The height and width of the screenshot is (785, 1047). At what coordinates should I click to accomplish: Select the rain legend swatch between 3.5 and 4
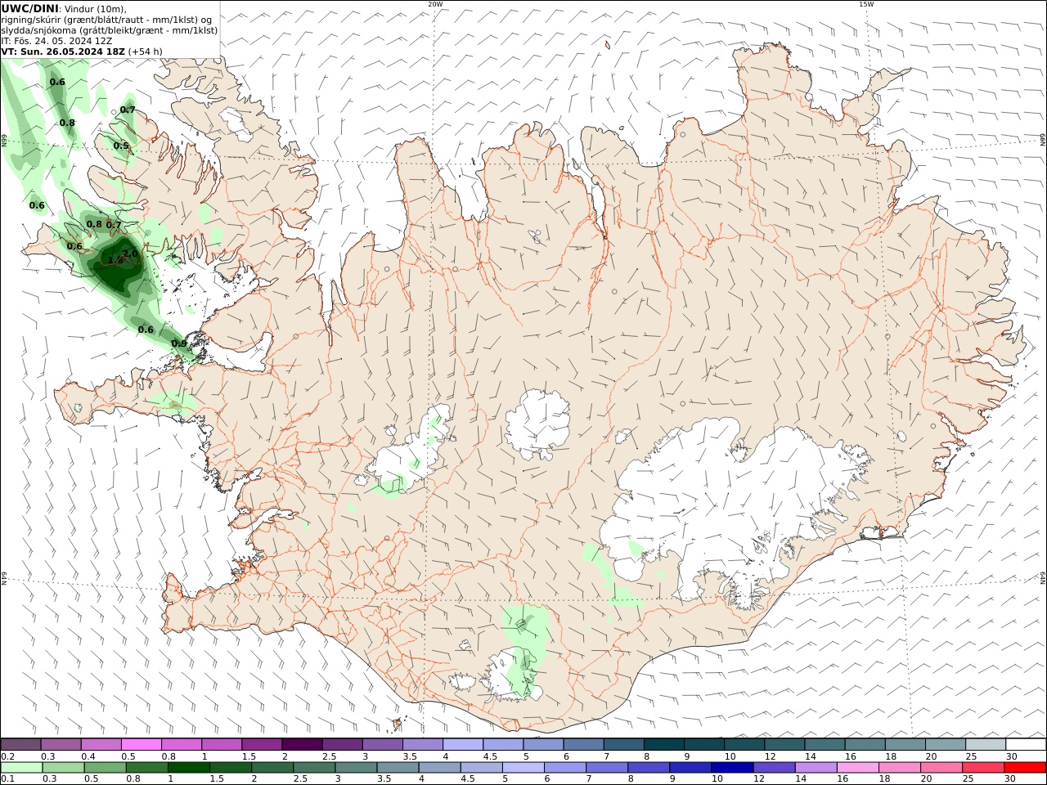click(398, 768)
